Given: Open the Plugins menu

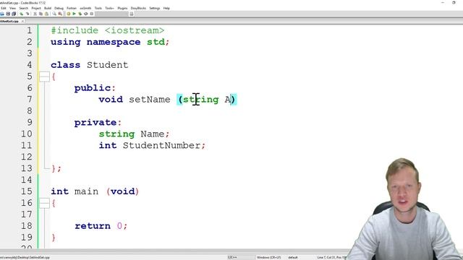Looking at the screenshot, I should pos(122,8).
